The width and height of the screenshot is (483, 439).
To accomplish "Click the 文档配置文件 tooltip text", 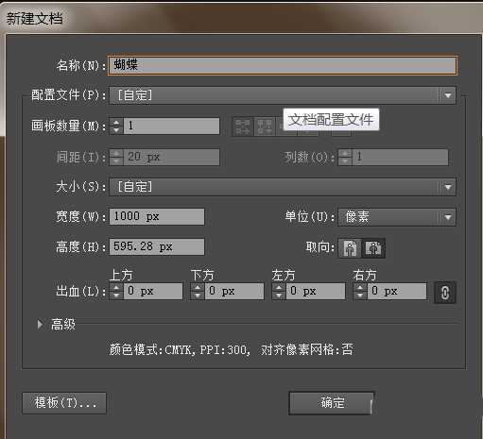I will (331, 120).
